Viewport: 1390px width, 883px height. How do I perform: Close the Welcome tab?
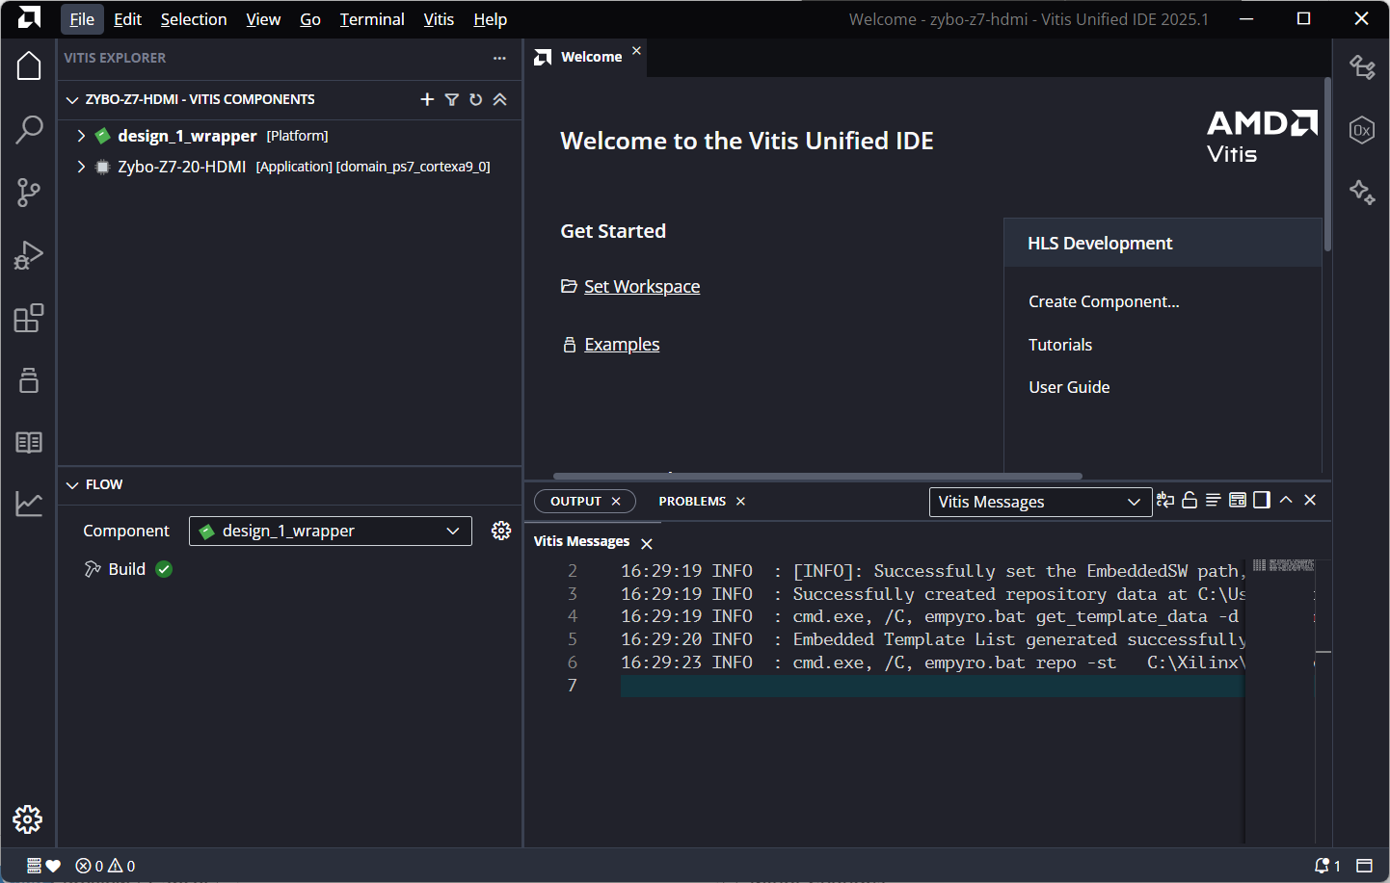tap(636, 51)
